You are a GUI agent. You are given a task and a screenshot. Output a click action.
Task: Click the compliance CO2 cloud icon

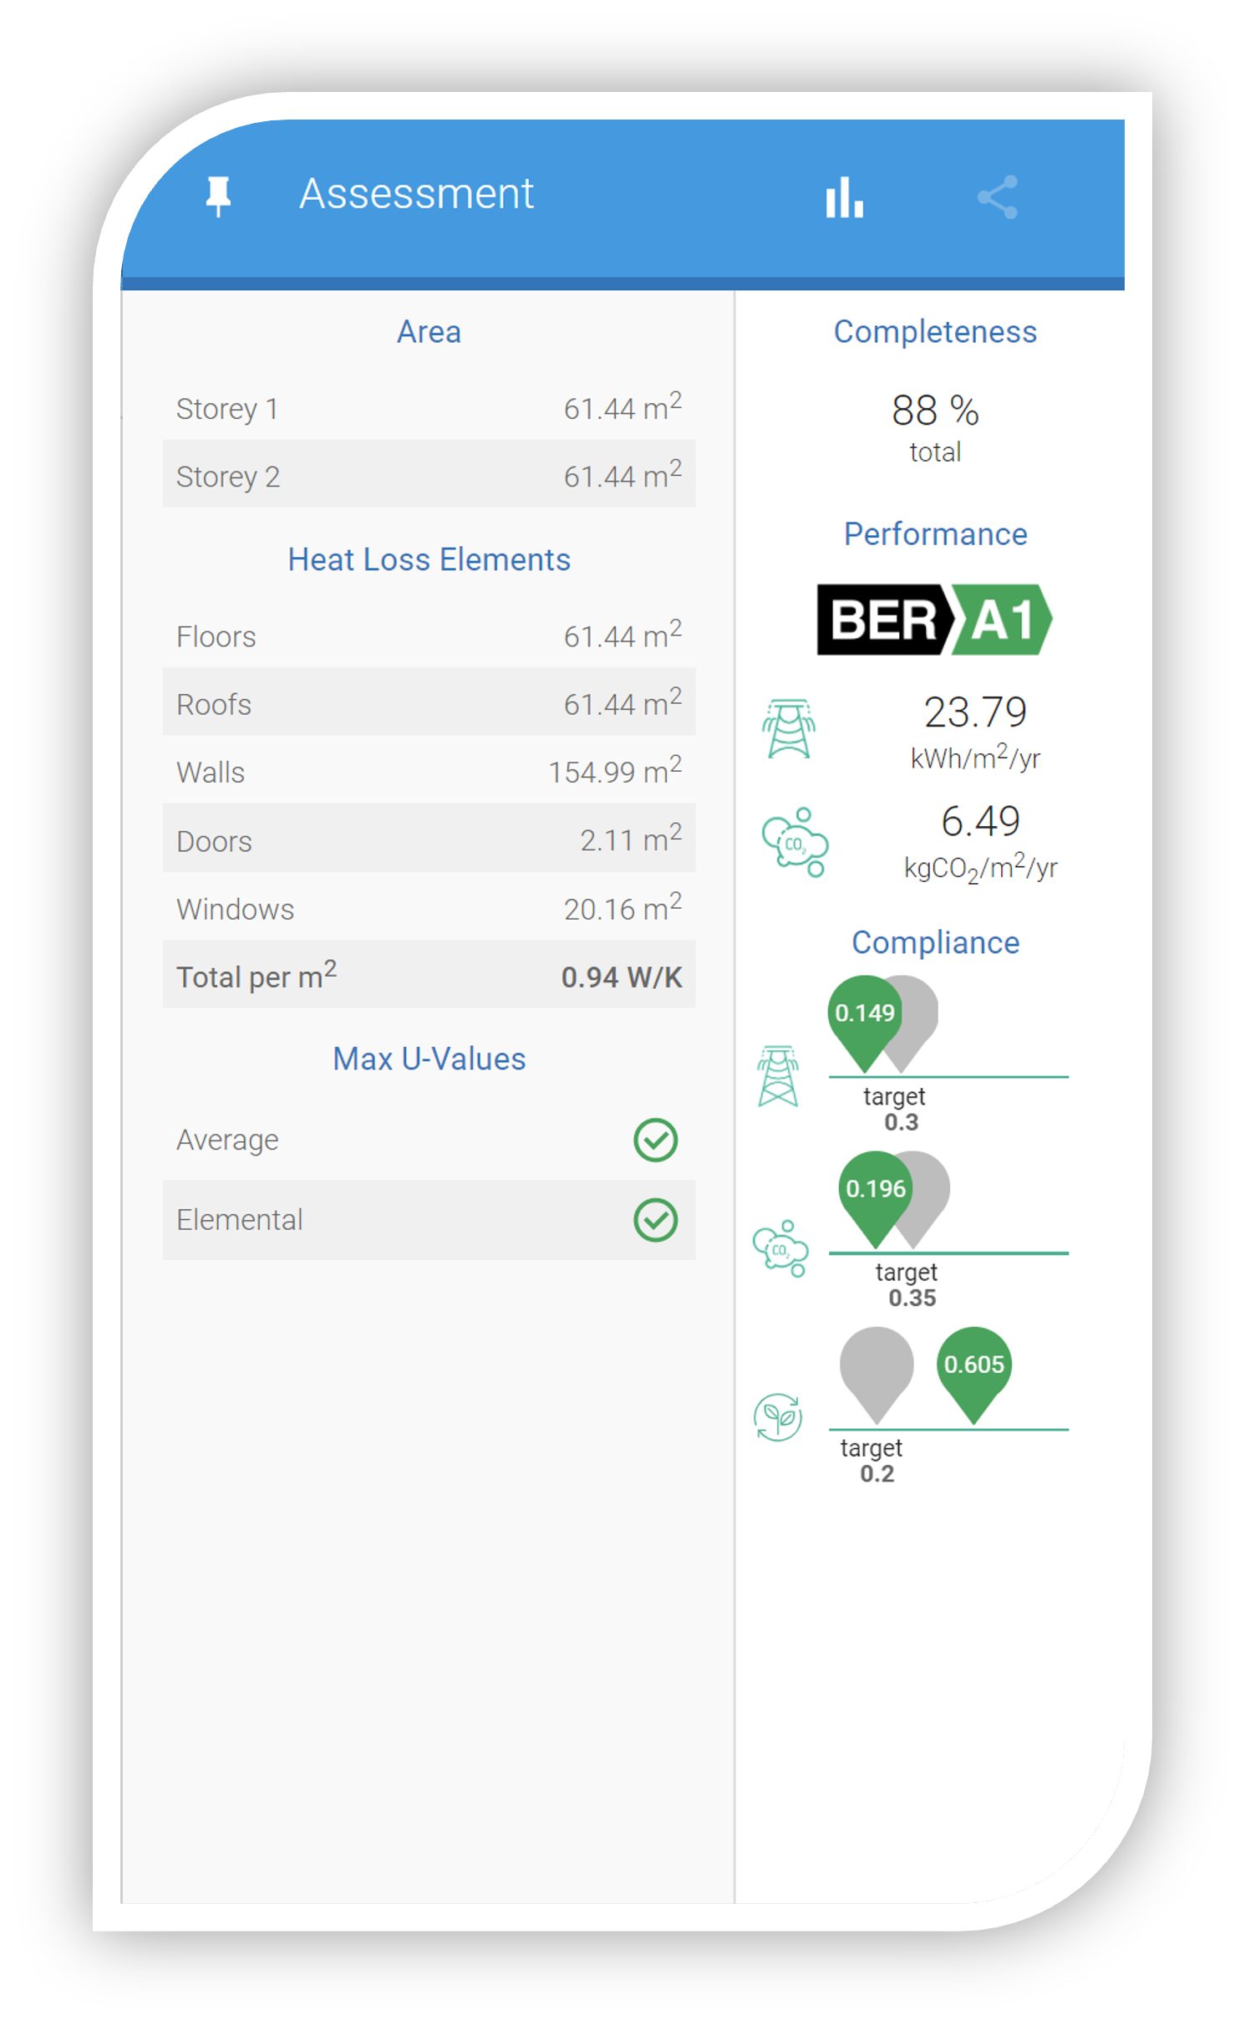point(780,1248)
